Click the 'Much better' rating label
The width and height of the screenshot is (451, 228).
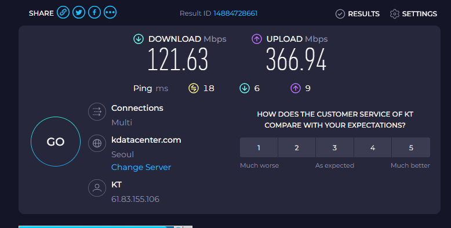coord(410,165)
